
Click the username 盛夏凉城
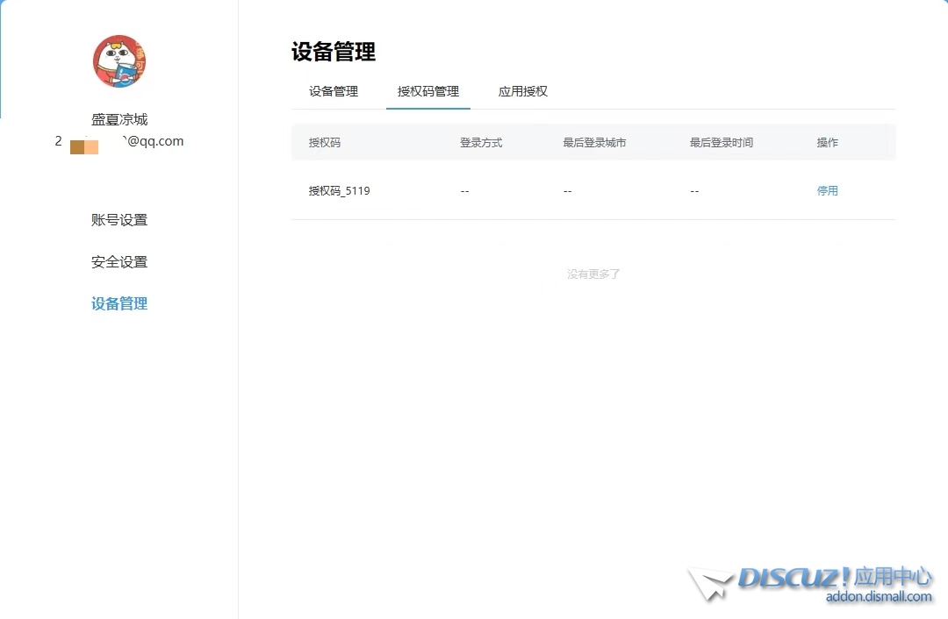[x=118, y=119]
